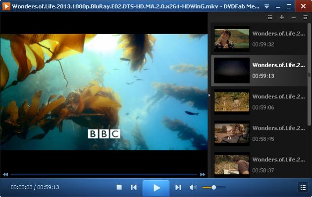The width and height of the screenshot is (312, 197).
Task: Open the title bar dropdown menu arrow
Action: tap(266, 6)
